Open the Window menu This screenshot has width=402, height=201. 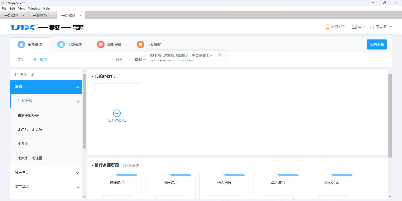[x=34, y=9]
